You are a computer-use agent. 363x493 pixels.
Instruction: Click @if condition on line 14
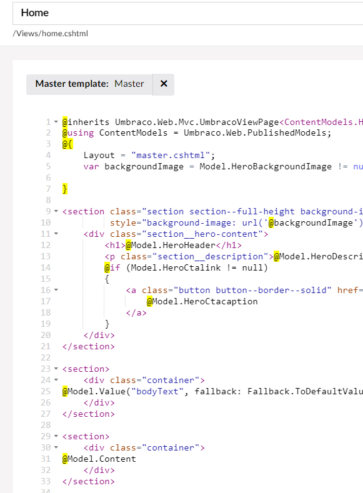[186, 268]
